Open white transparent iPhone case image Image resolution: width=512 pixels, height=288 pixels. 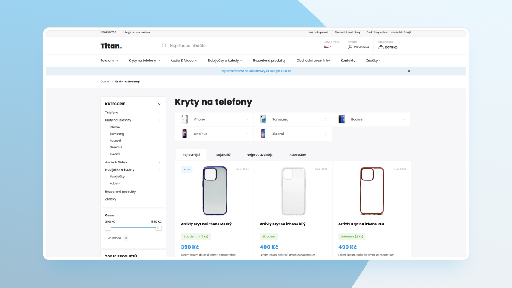(294, 191)
